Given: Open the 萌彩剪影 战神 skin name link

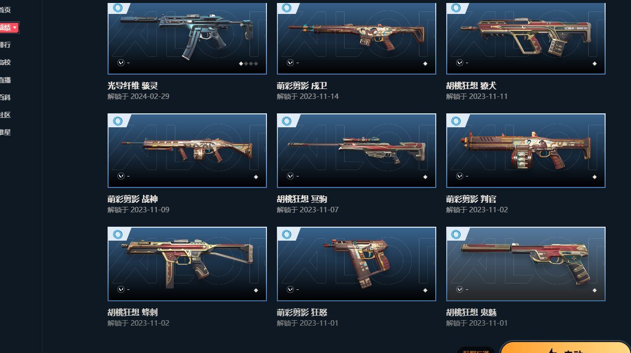Looking at the screenshot, I should pyautogui.click(x=132, y=199).
